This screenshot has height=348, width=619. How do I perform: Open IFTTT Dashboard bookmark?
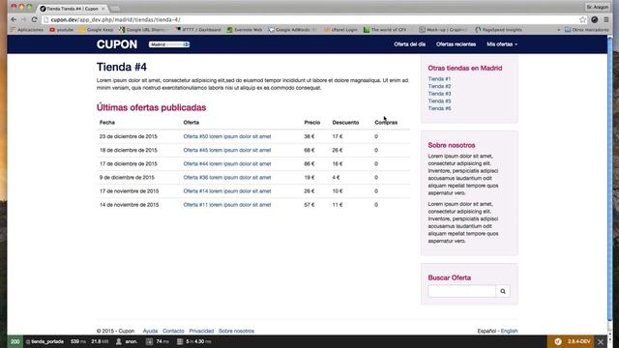point(198,30)
